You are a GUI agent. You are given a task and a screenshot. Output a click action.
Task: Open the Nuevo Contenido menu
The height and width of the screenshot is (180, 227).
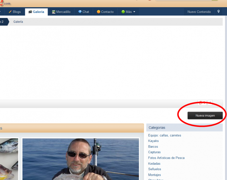pos(199,12)
